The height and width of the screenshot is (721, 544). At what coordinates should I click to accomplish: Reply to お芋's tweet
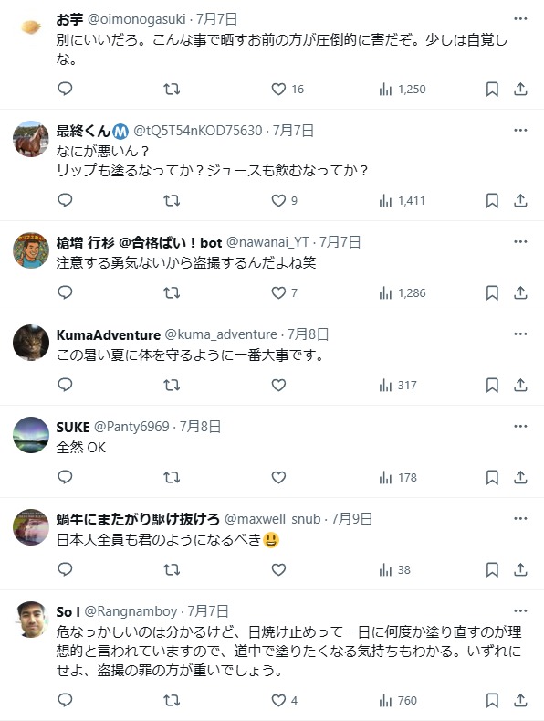click(65, 89)
